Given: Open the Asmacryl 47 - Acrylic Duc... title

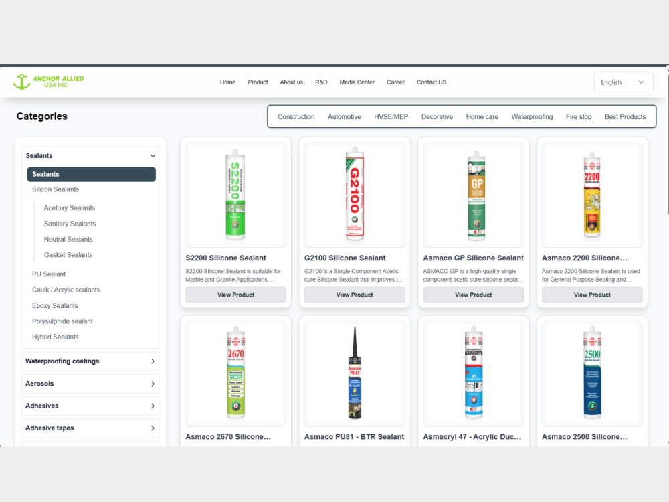Looking at the screenshot, I should pos(472,436).
